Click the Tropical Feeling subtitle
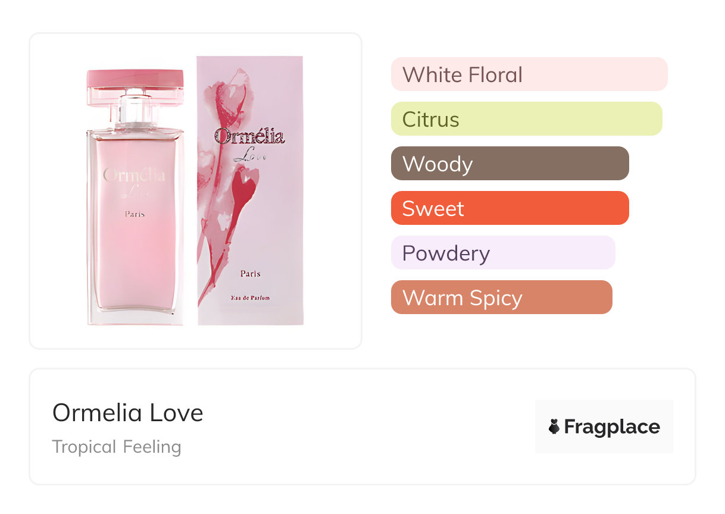 point(117,446)
